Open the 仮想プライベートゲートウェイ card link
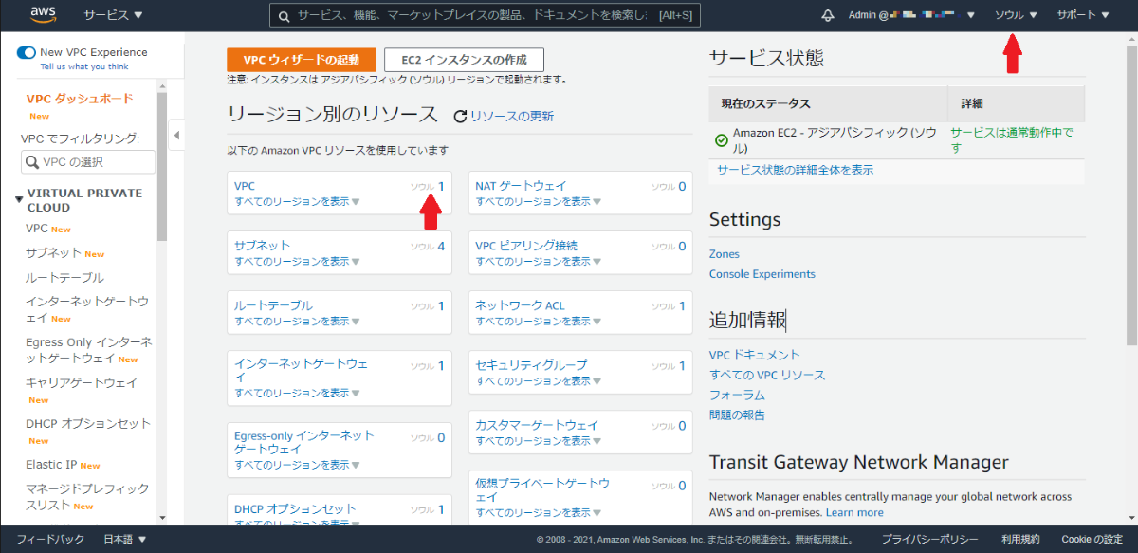The width and height of the screenshot is (1138, 553). tap(542, 490)
